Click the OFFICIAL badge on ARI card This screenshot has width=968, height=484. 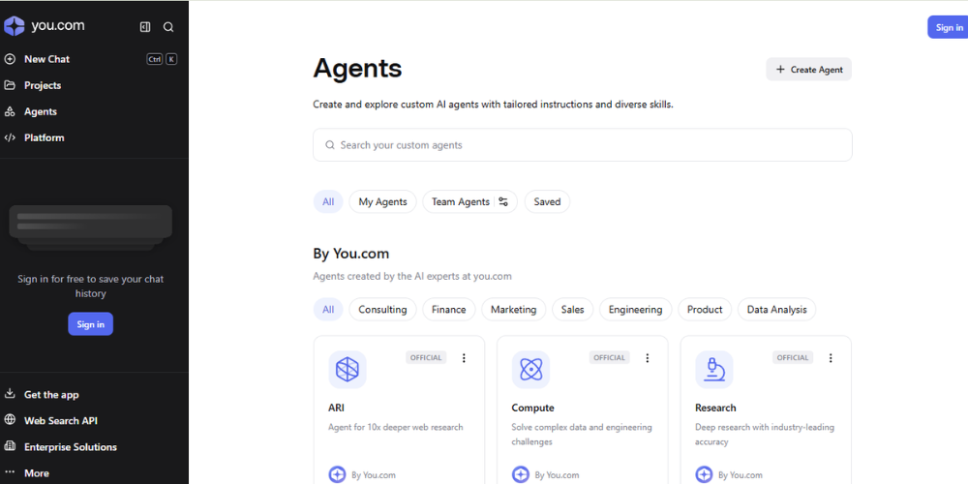point(426,357)
